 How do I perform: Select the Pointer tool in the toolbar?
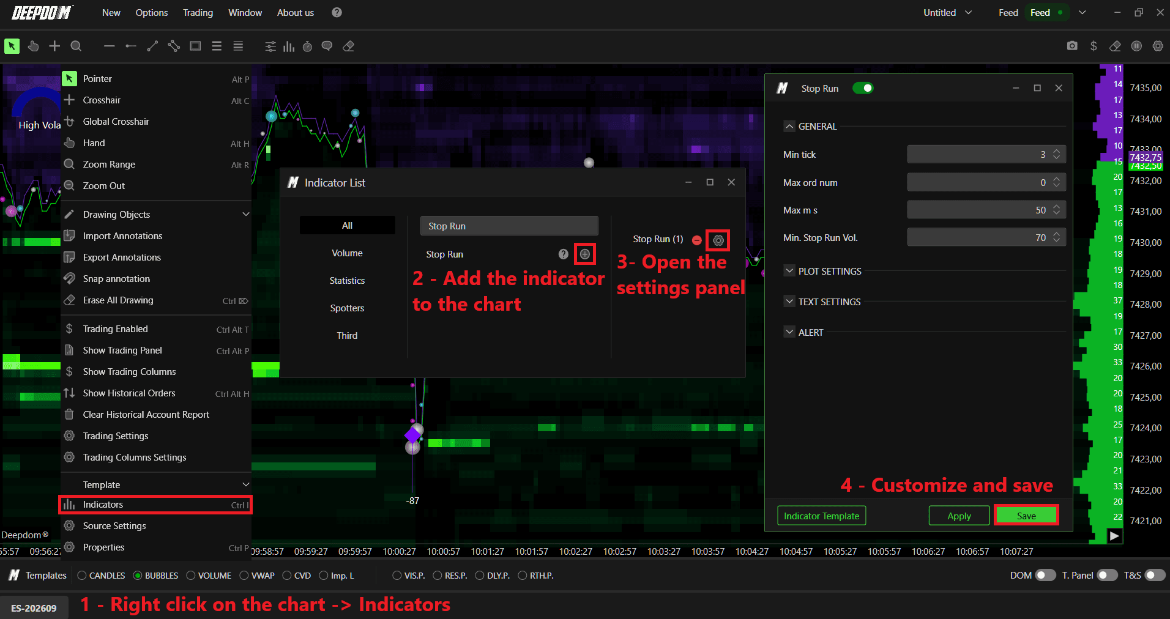(x=12, y=46)
